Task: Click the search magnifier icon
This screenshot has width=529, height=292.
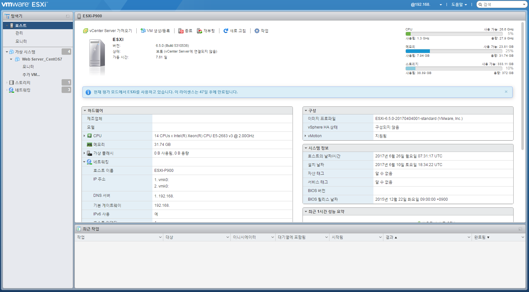Action: 480,4
